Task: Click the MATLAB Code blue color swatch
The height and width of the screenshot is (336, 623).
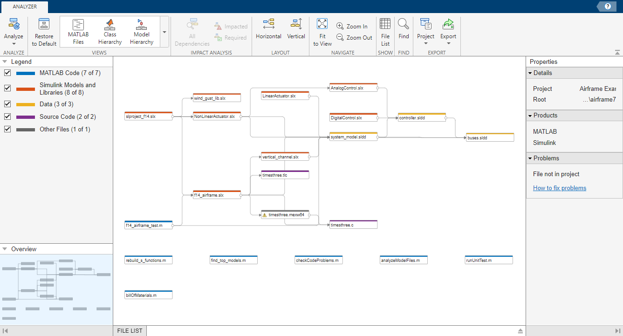Action: [26, 73]
